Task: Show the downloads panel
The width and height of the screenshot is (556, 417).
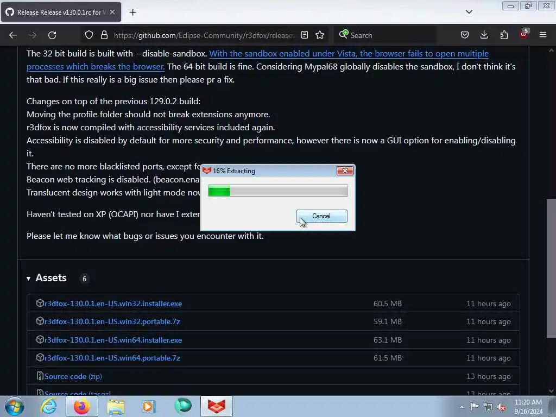Action: click(x=484, y=35)
